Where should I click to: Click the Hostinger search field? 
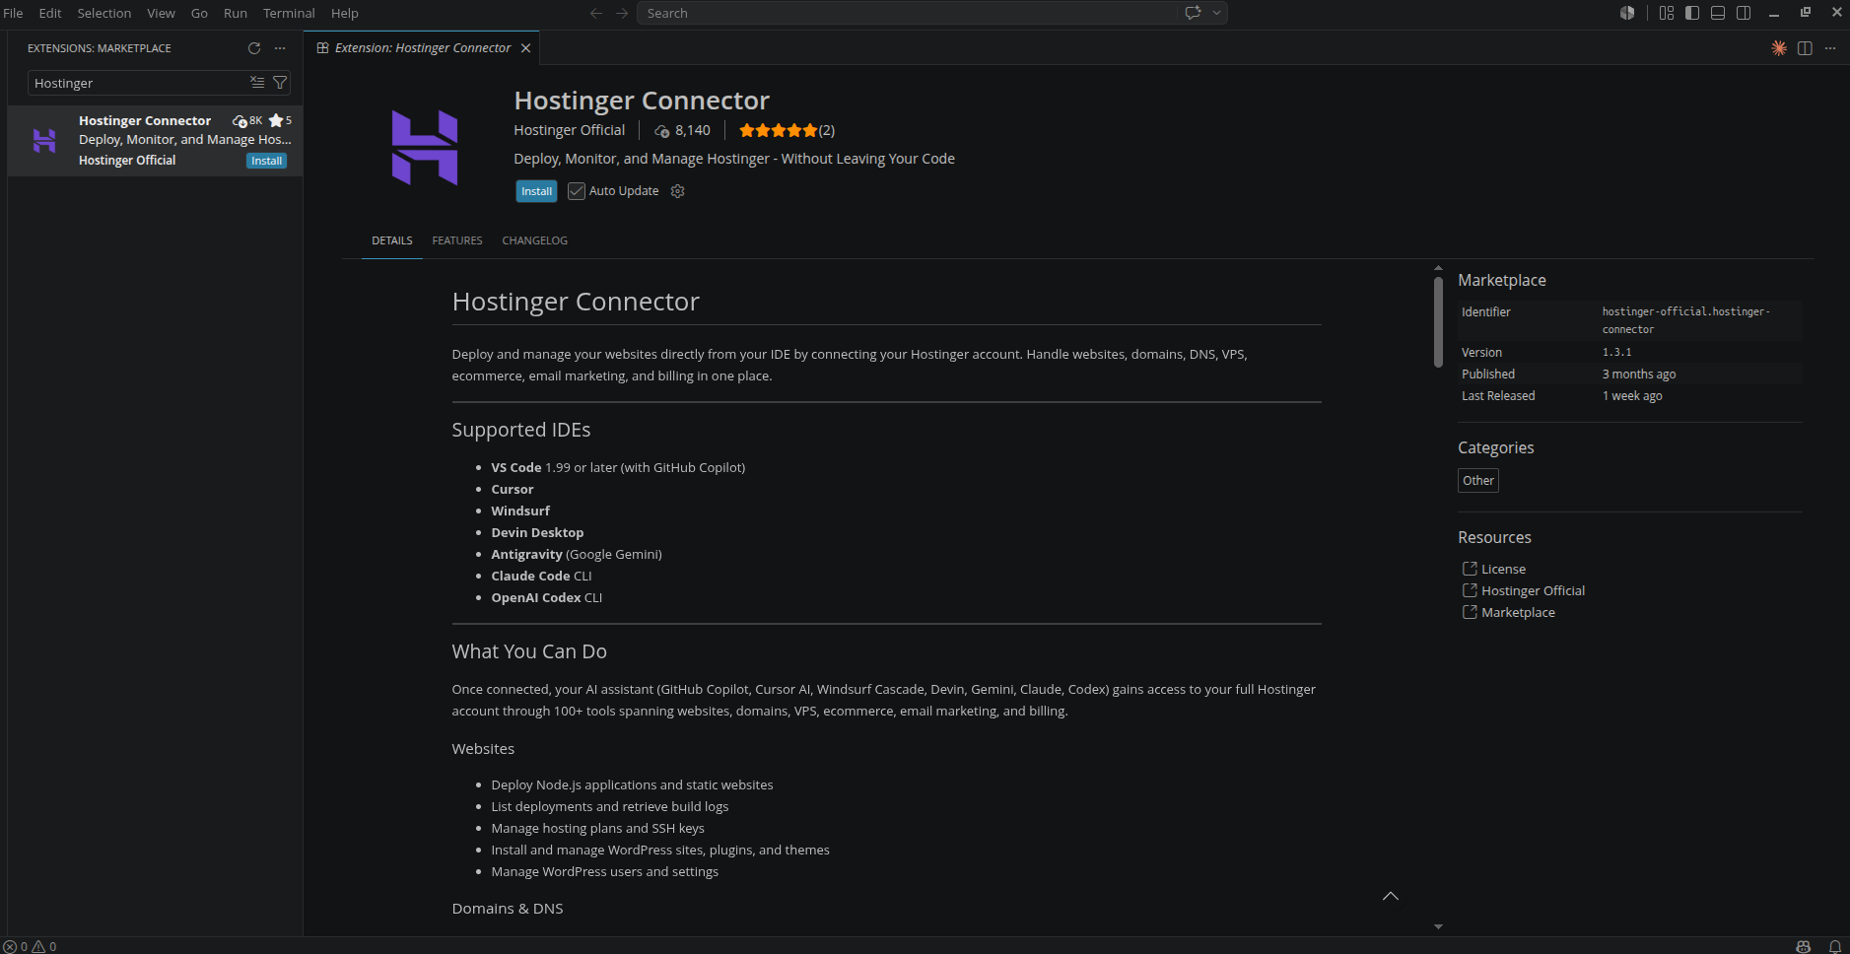click(138, 83)
